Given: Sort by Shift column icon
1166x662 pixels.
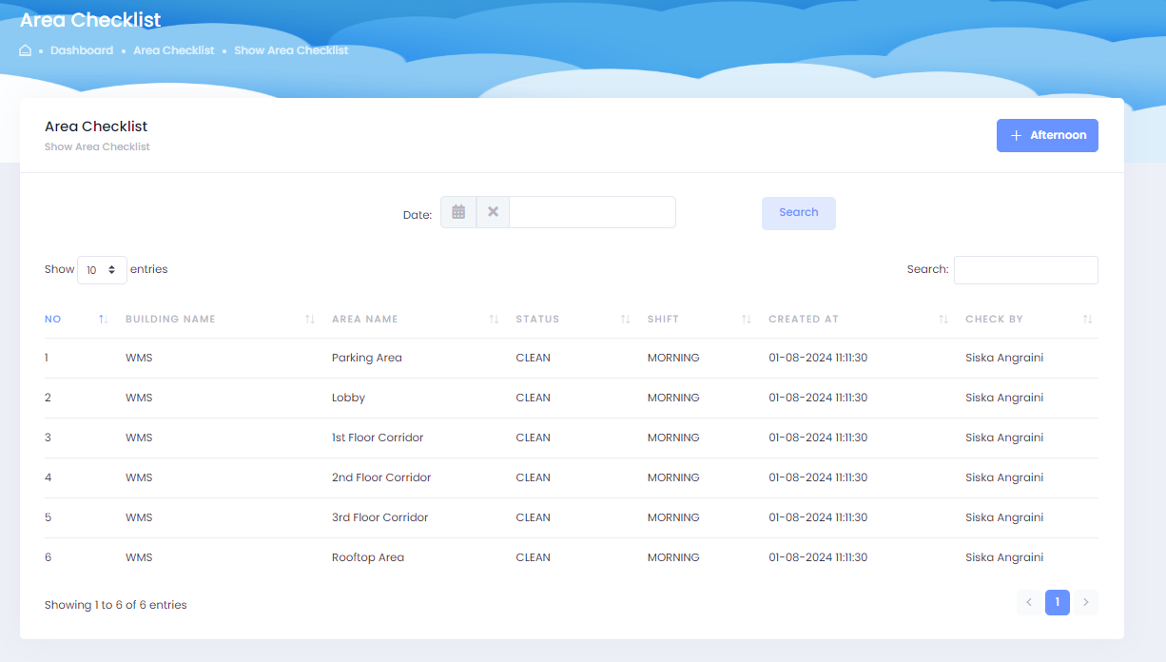Looking at the screenshot, I should click(747, 320).
